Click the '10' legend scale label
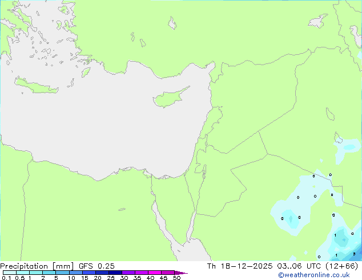This screenshot has width=362, height=280. tap(71, 278)
